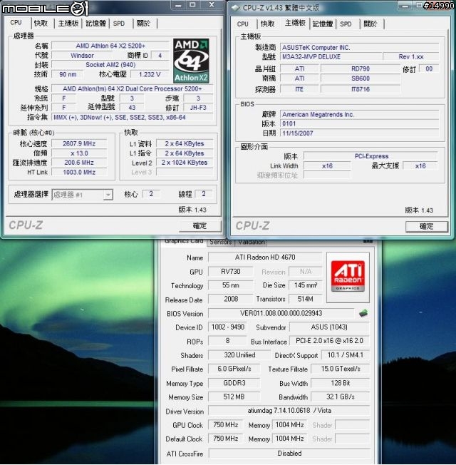
Task: Click manufacturer ASUSTeK Computer INC.
Action: click(x=359, y=48)
